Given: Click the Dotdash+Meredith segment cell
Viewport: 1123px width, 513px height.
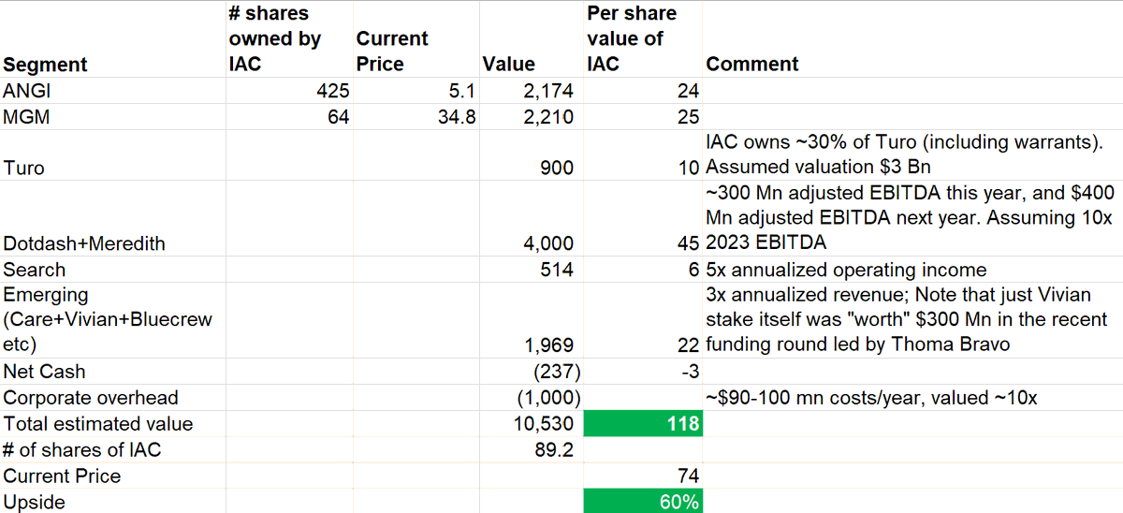Looking at the screenshot, I should pos(112,218).
